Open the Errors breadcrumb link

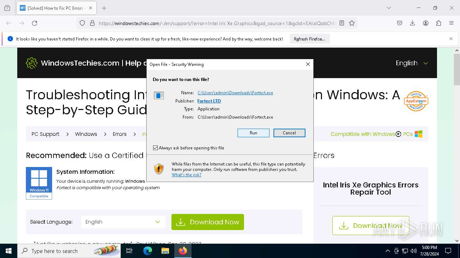[x=120, y=134]
